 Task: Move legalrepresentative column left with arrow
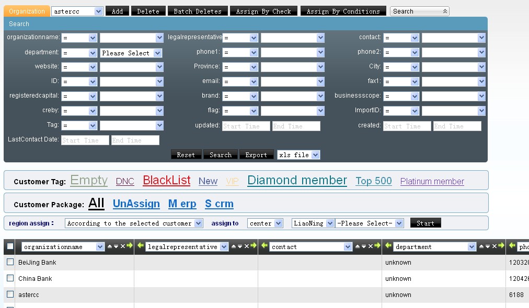pyautogui.click(x=141, y=246)
